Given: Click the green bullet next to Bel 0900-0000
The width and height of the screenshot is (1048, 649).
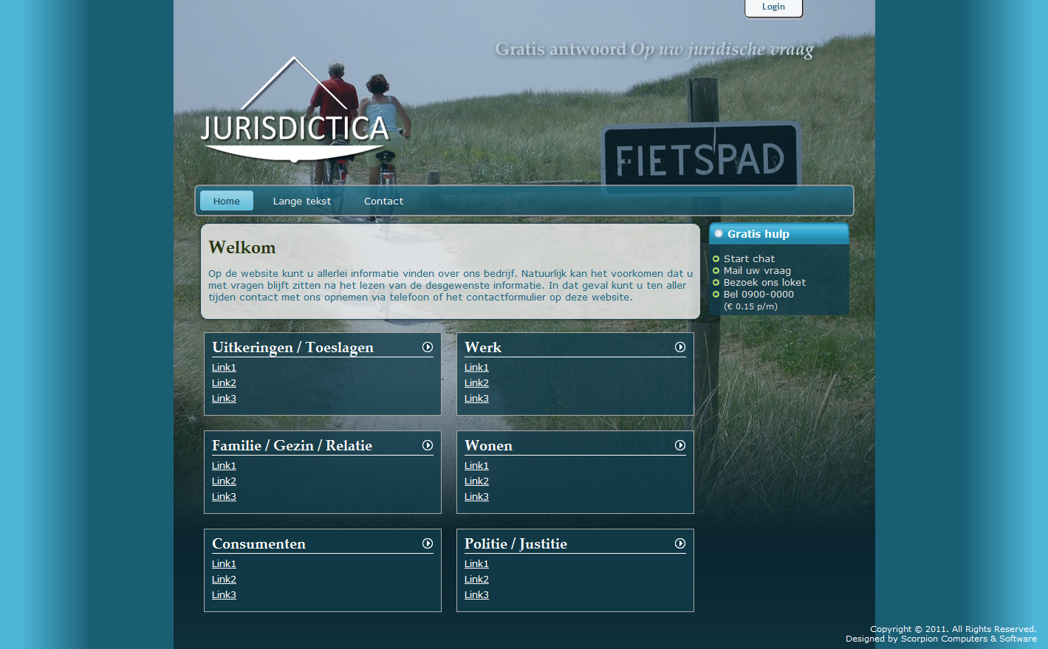Looking at the screenshot, I should (716, 295).
